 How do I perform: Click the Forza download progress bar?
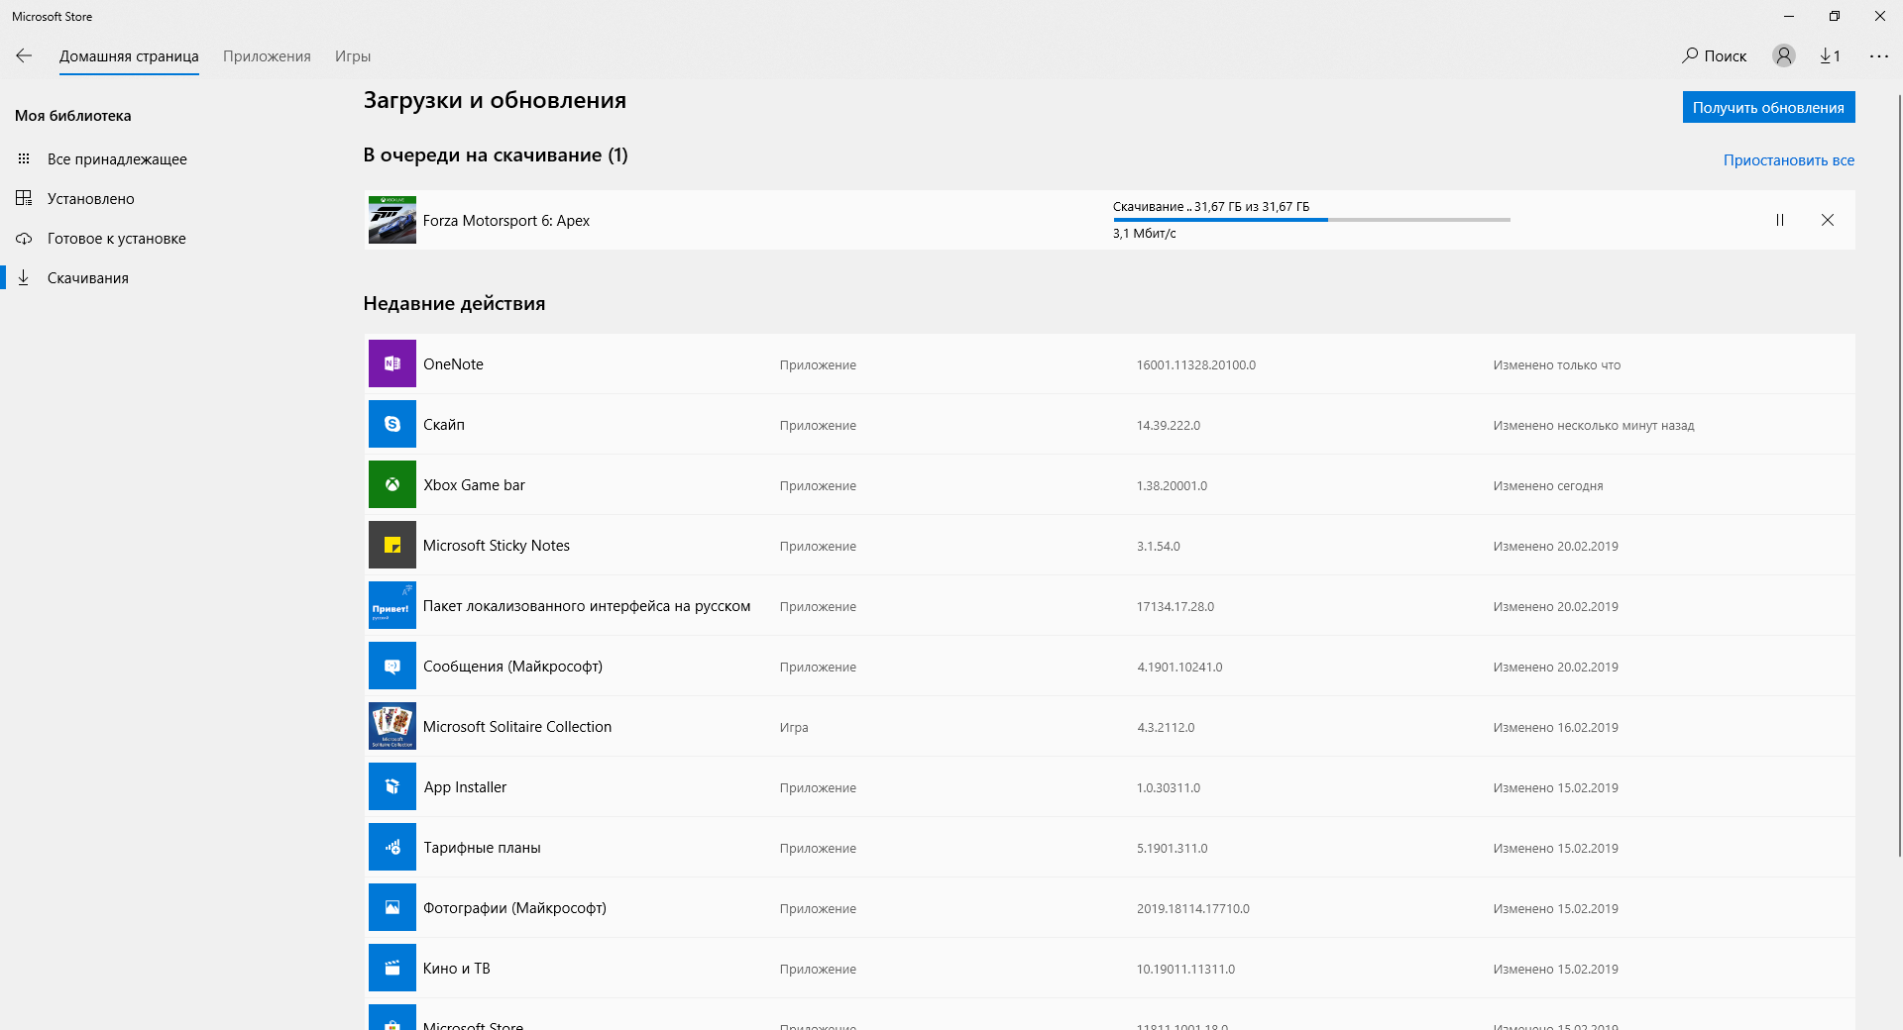coord(1311,220)
